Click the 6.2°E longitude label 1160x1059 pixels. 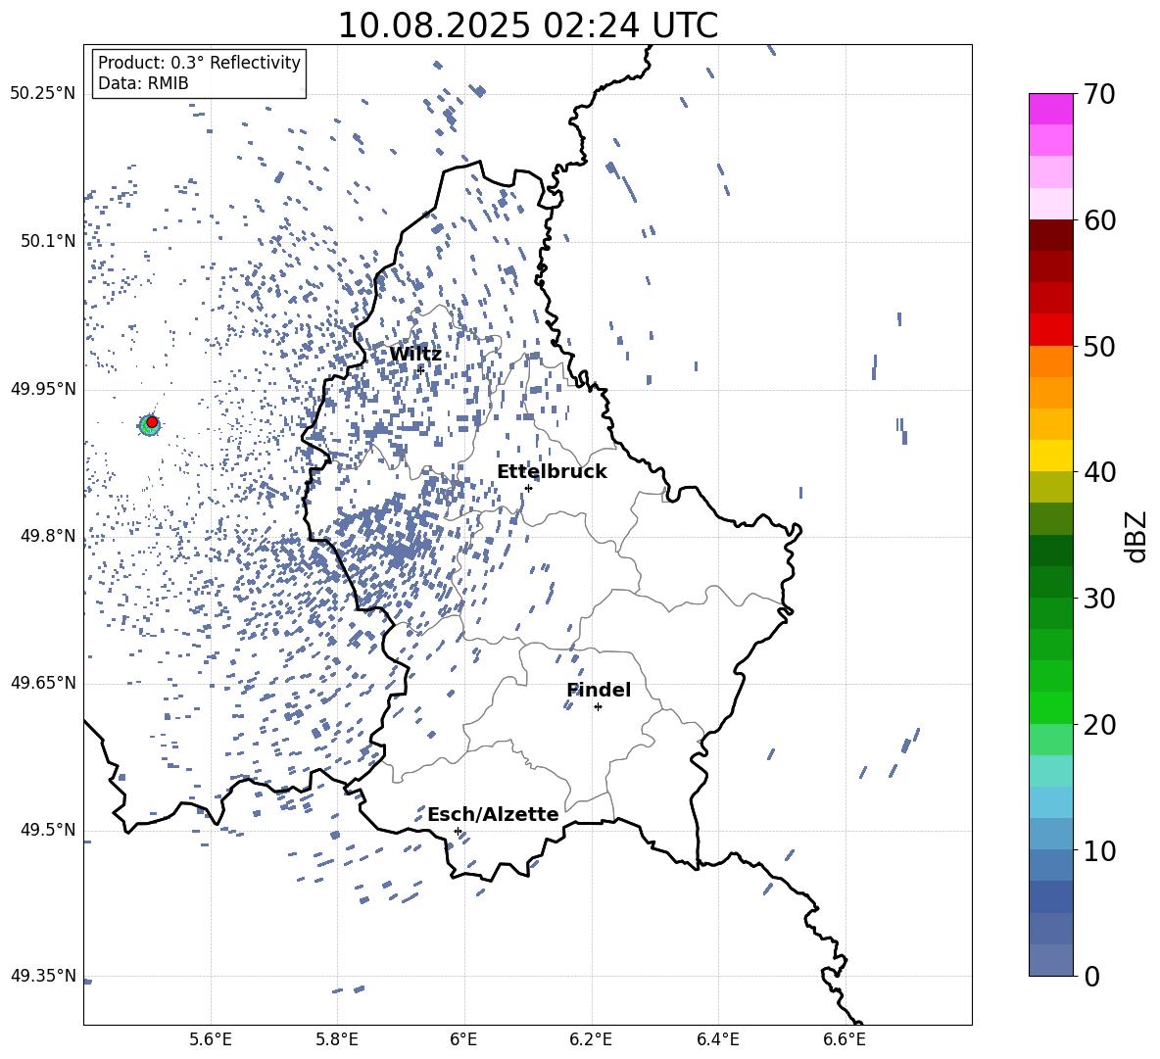tap(591, 1039)
